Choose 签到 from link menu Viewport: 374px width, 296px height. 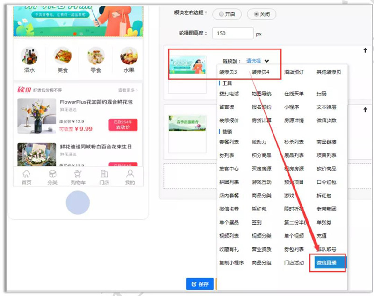point(257,222)
